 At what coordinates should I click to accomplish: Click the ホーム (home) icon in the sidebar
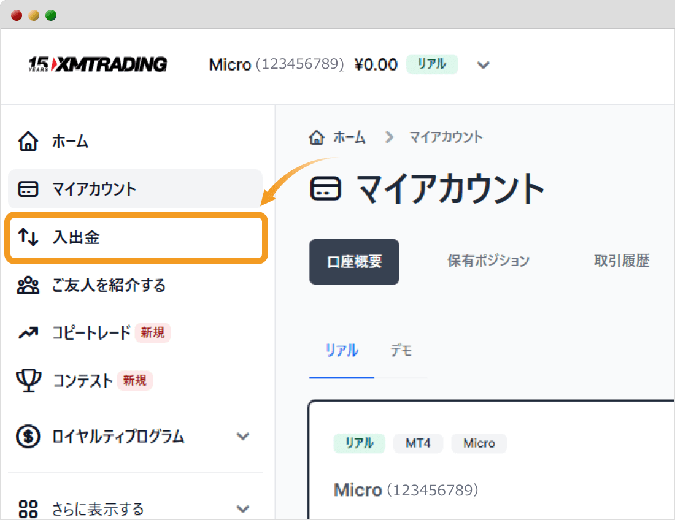coord(28,141)
